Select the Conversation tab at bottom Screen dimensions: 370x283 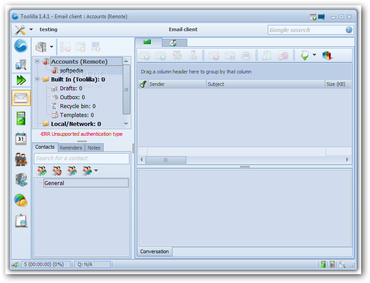(x=155, y=251)
